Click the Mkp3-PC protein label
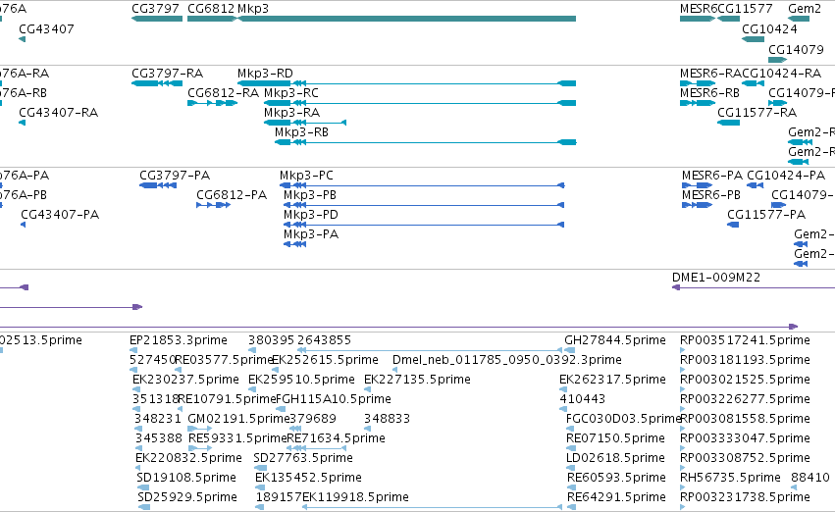 (306, 176)
